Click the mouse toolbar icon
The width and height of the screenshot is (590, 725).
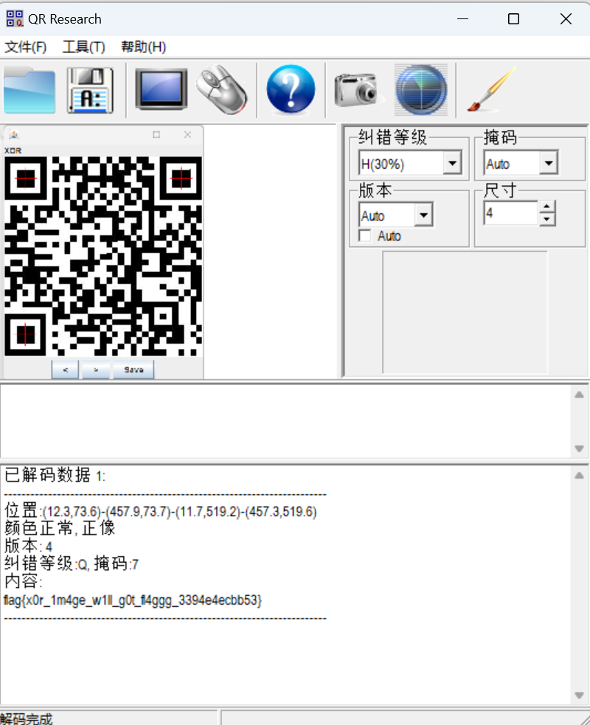coord(222,90)
